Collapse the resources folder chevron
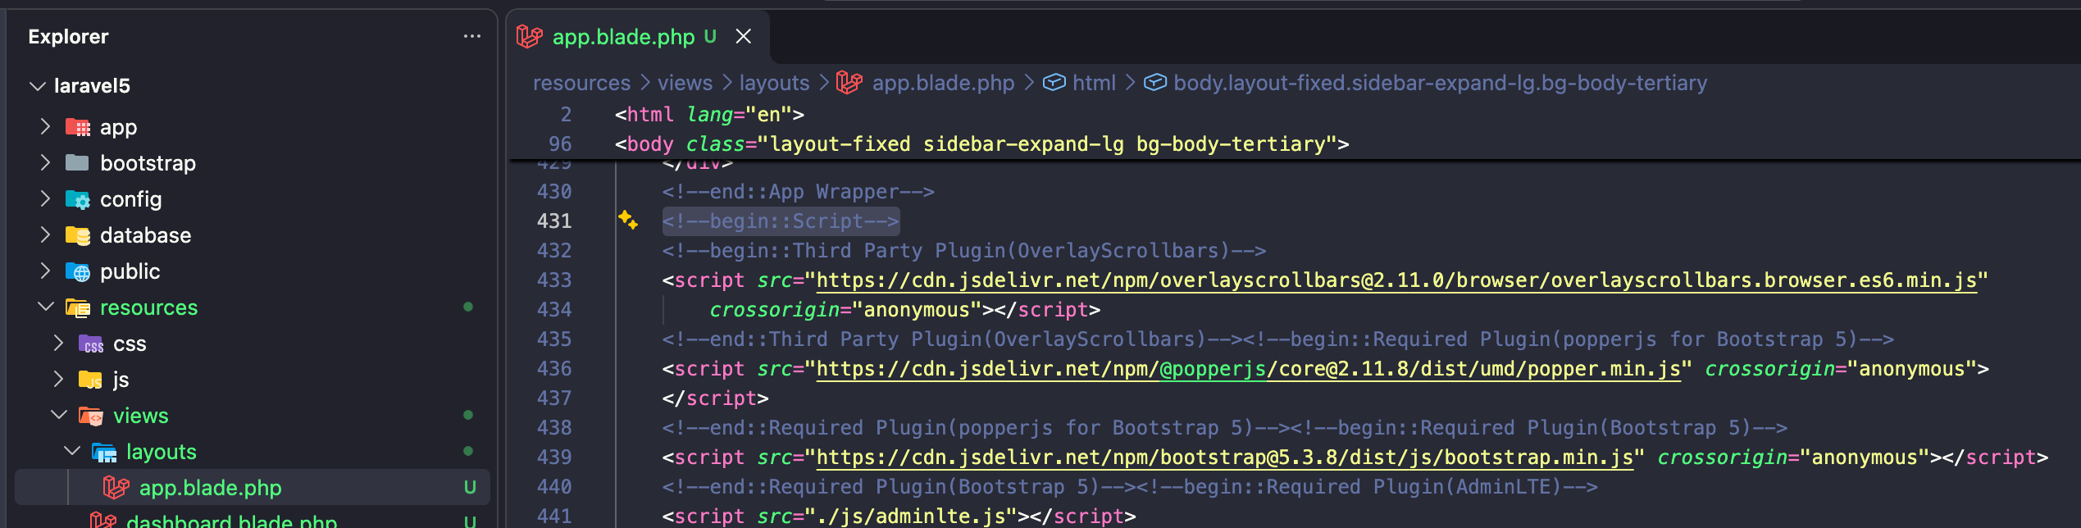Screen dimensions: 2081x528 click(x=45, y=307)
